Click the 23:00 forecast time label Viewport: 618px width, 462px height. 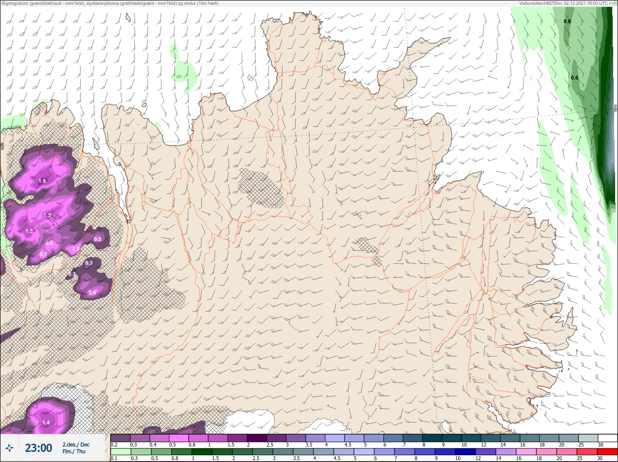pyautogui.click(x=39, y=448)
